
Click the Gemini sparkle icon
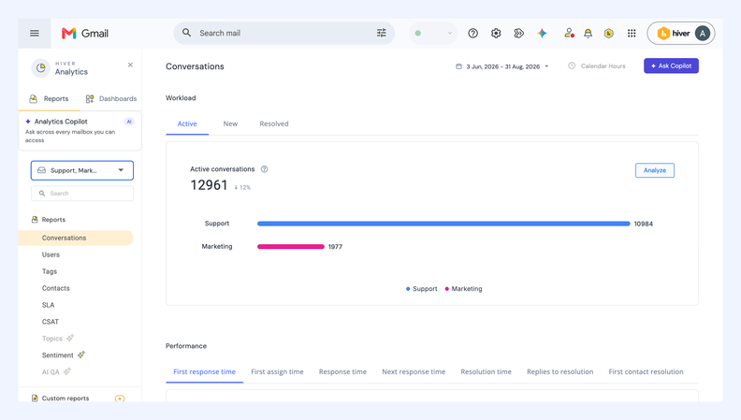click(x=542, y=33)
